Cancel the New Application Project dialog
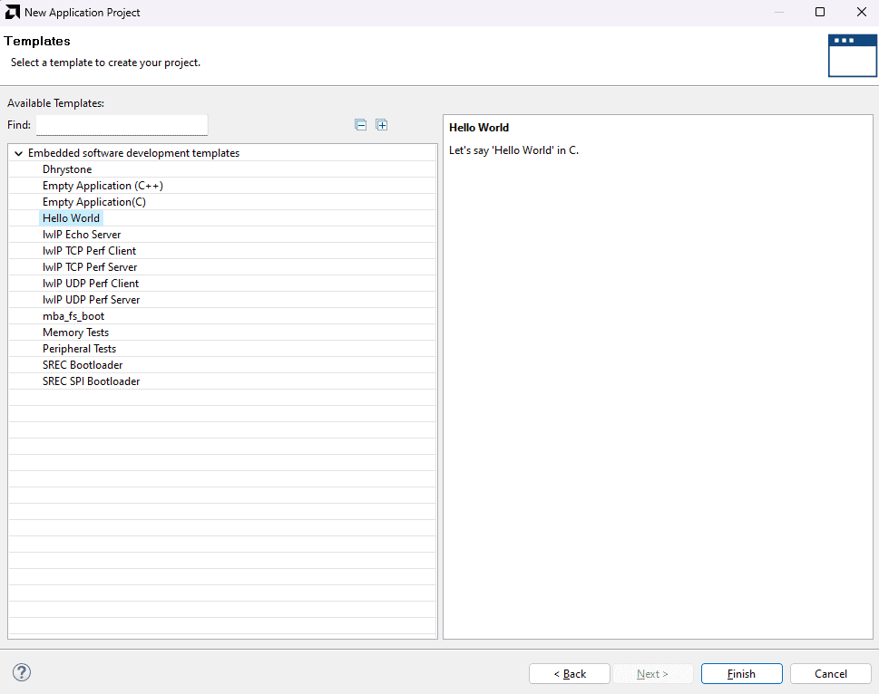879x694 pixels. tap(830, 674)
